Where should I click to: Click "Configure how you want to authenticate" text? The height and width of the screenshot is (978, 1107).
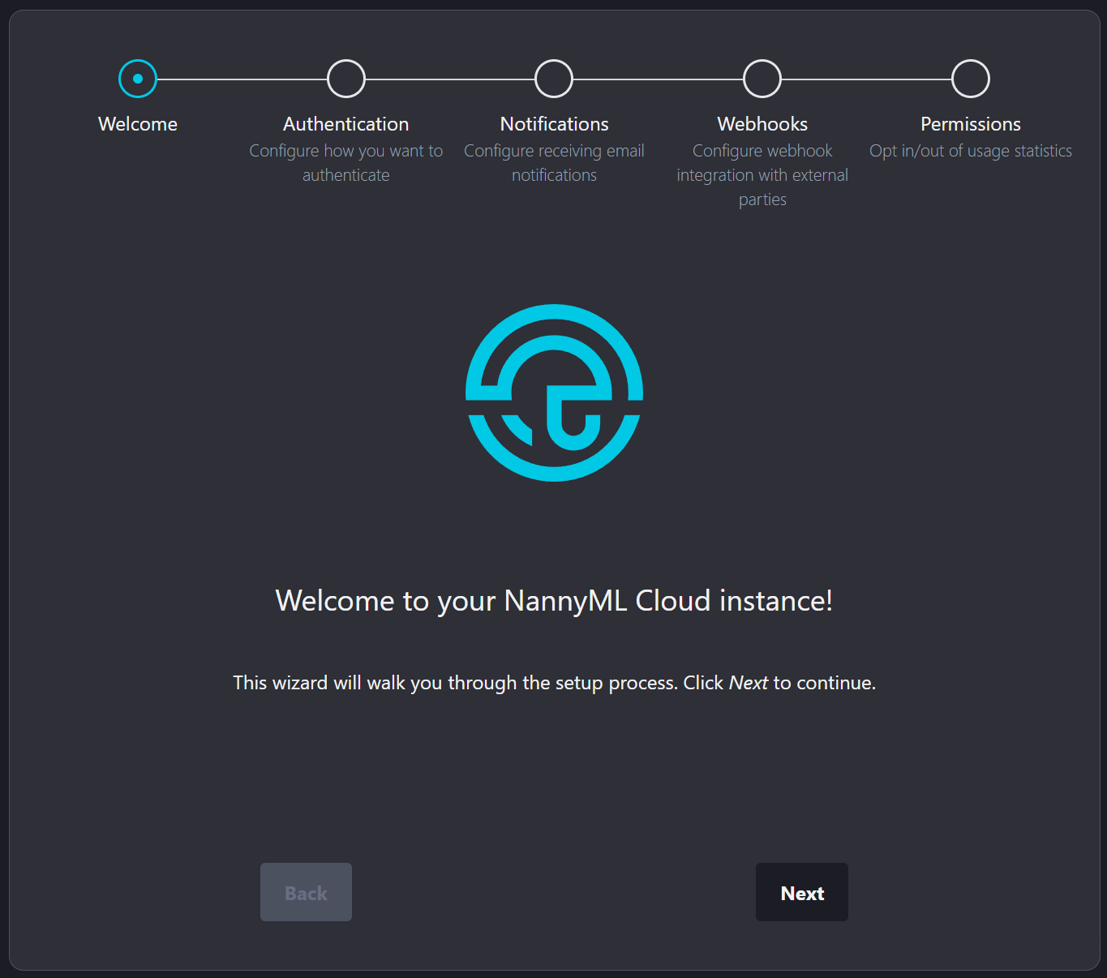pyautogui.click(x=346, y=163)
